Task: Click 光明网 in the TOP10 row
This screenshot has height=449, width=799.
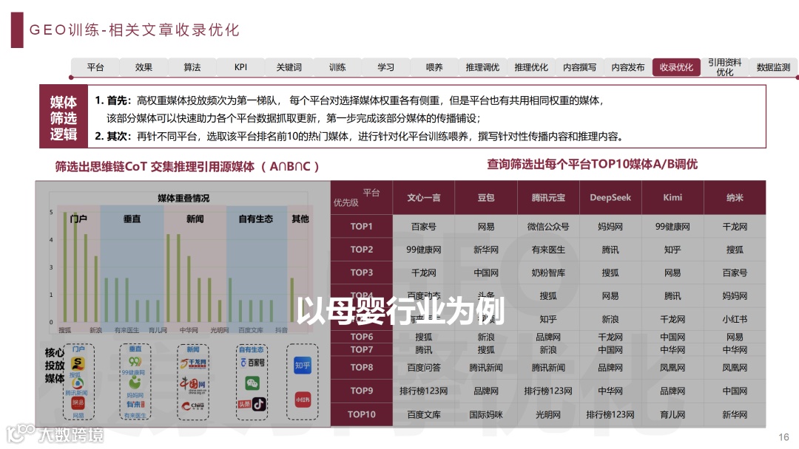Action: (547, 414)
